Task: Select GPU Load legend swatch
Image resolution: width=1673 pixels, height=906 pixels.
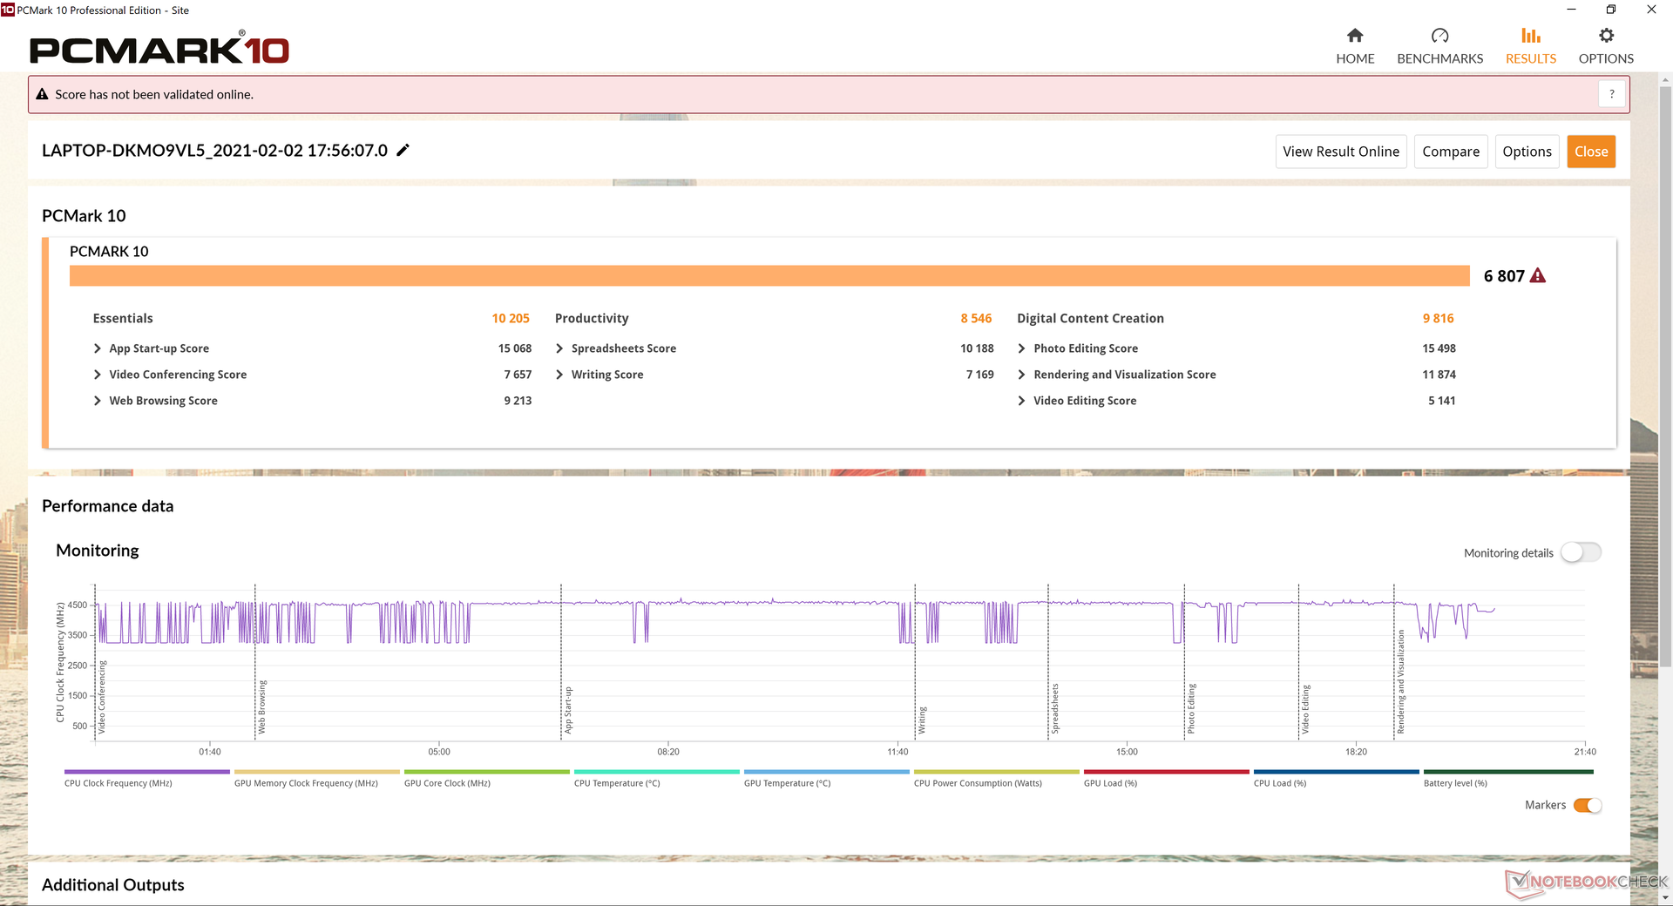Action: (x=1167, y=772)
